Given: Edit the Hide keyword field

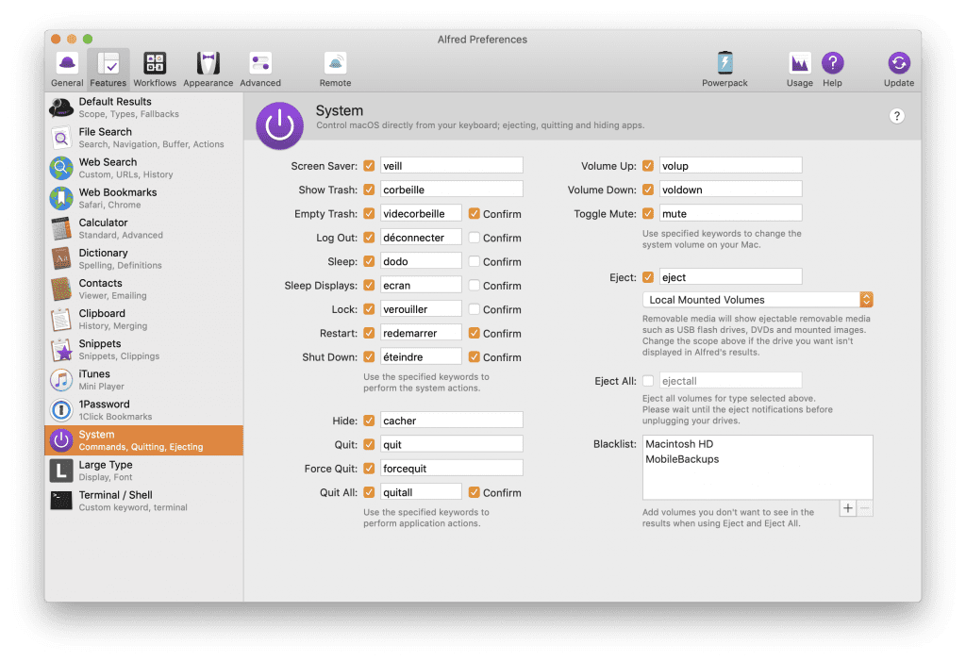Looking at the screenshot, I should pos(452,421).
